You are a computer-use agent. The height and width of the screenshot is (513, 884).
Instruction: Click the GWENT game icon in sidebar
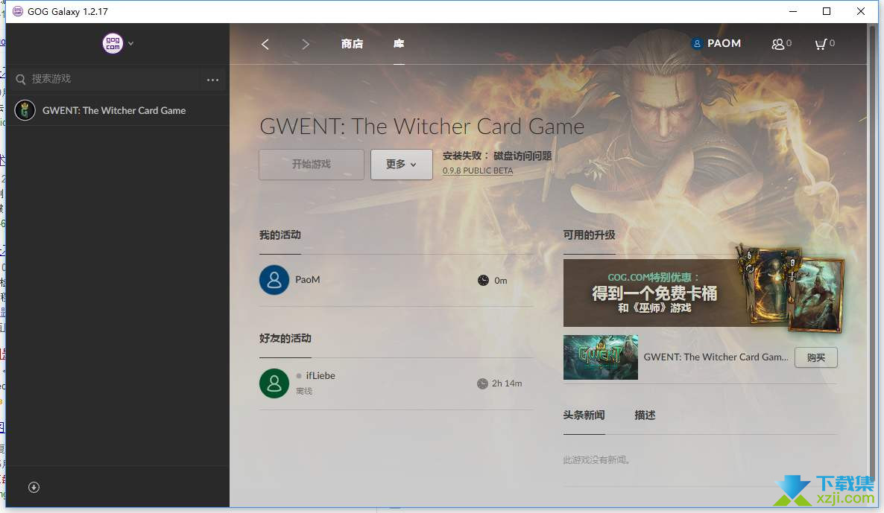coord(25,110)
